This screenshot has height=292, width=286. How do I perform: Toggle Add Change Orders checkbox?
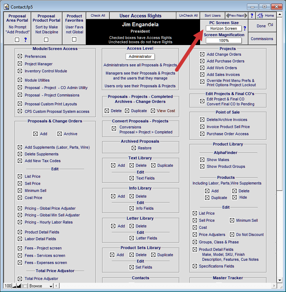coord(202,54)
